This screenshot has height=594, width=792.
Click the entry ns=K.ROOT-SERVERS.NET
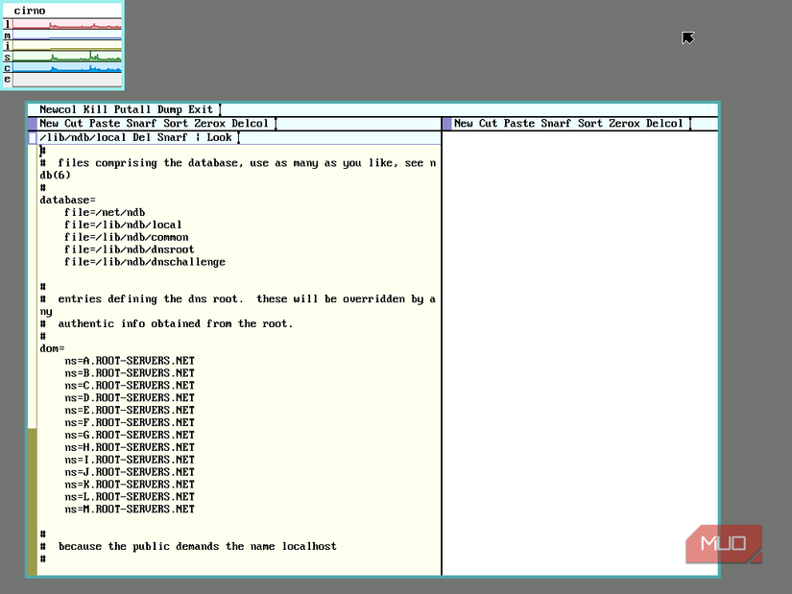(x=130, y=485)
